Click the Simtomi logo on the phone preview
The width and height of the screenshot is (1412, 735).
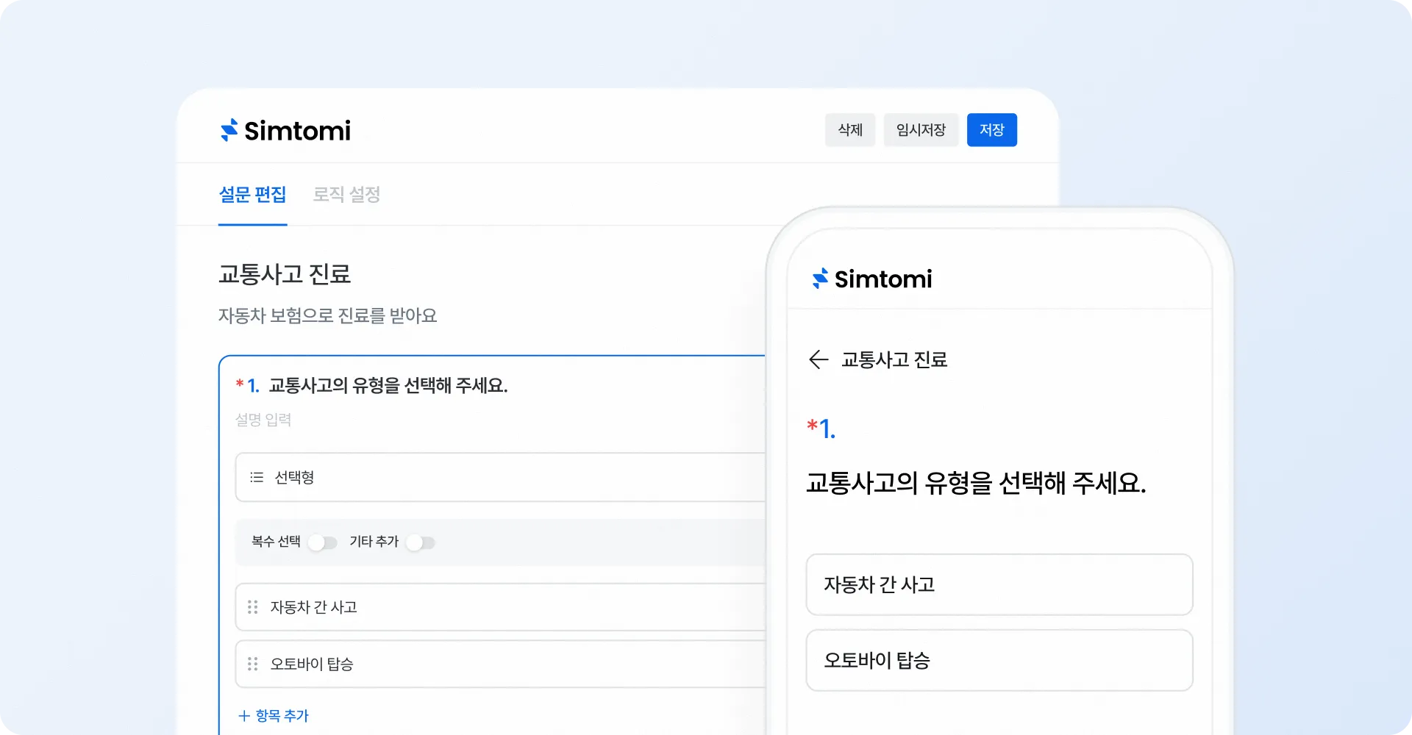(871, 279)
